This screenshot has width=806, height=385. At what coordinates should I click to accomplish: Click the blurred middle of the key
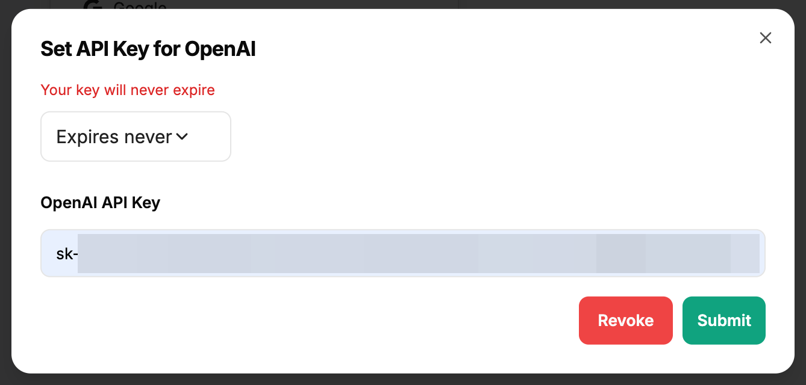point(402,253)
